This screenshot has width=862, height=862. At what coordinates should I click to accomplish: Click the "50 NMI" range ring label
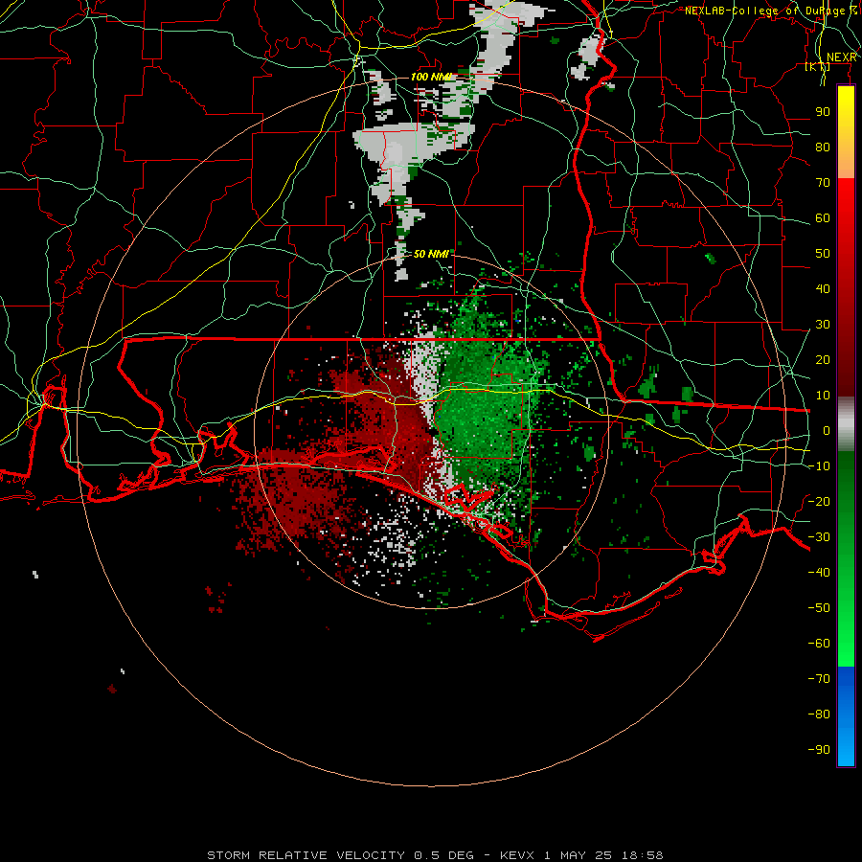[x=431, y=254]
